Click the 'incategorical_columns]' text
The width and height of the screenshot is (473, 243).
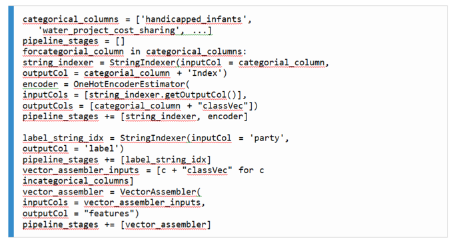point(78,181)
